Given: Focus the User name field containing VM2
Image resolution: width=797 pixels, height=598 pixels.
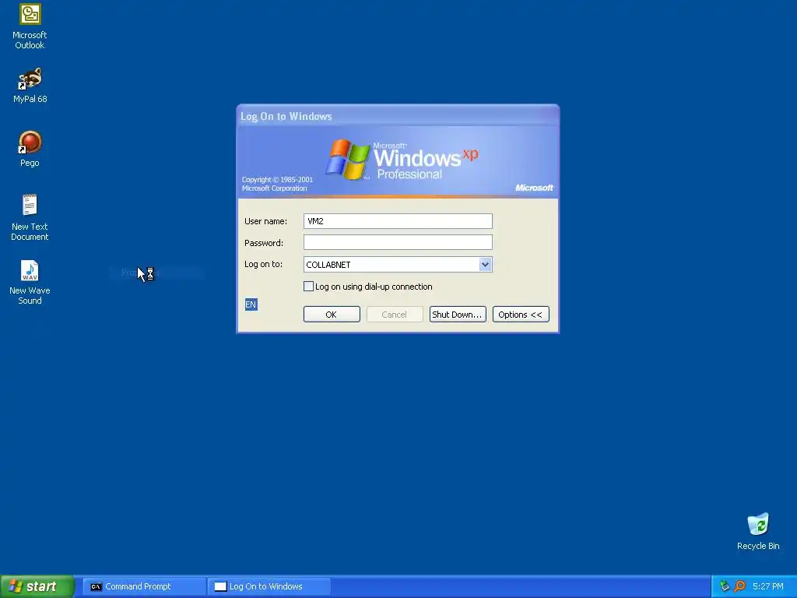Looking at the screenshot, I should coord(398,220).
